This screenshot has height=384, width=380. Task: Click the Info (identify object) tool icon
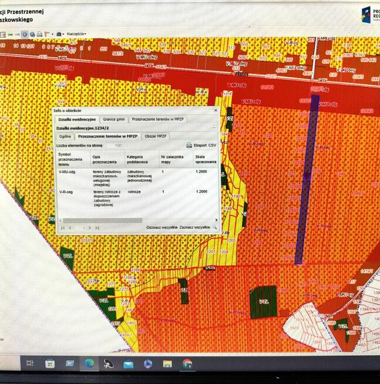[24, 34]
